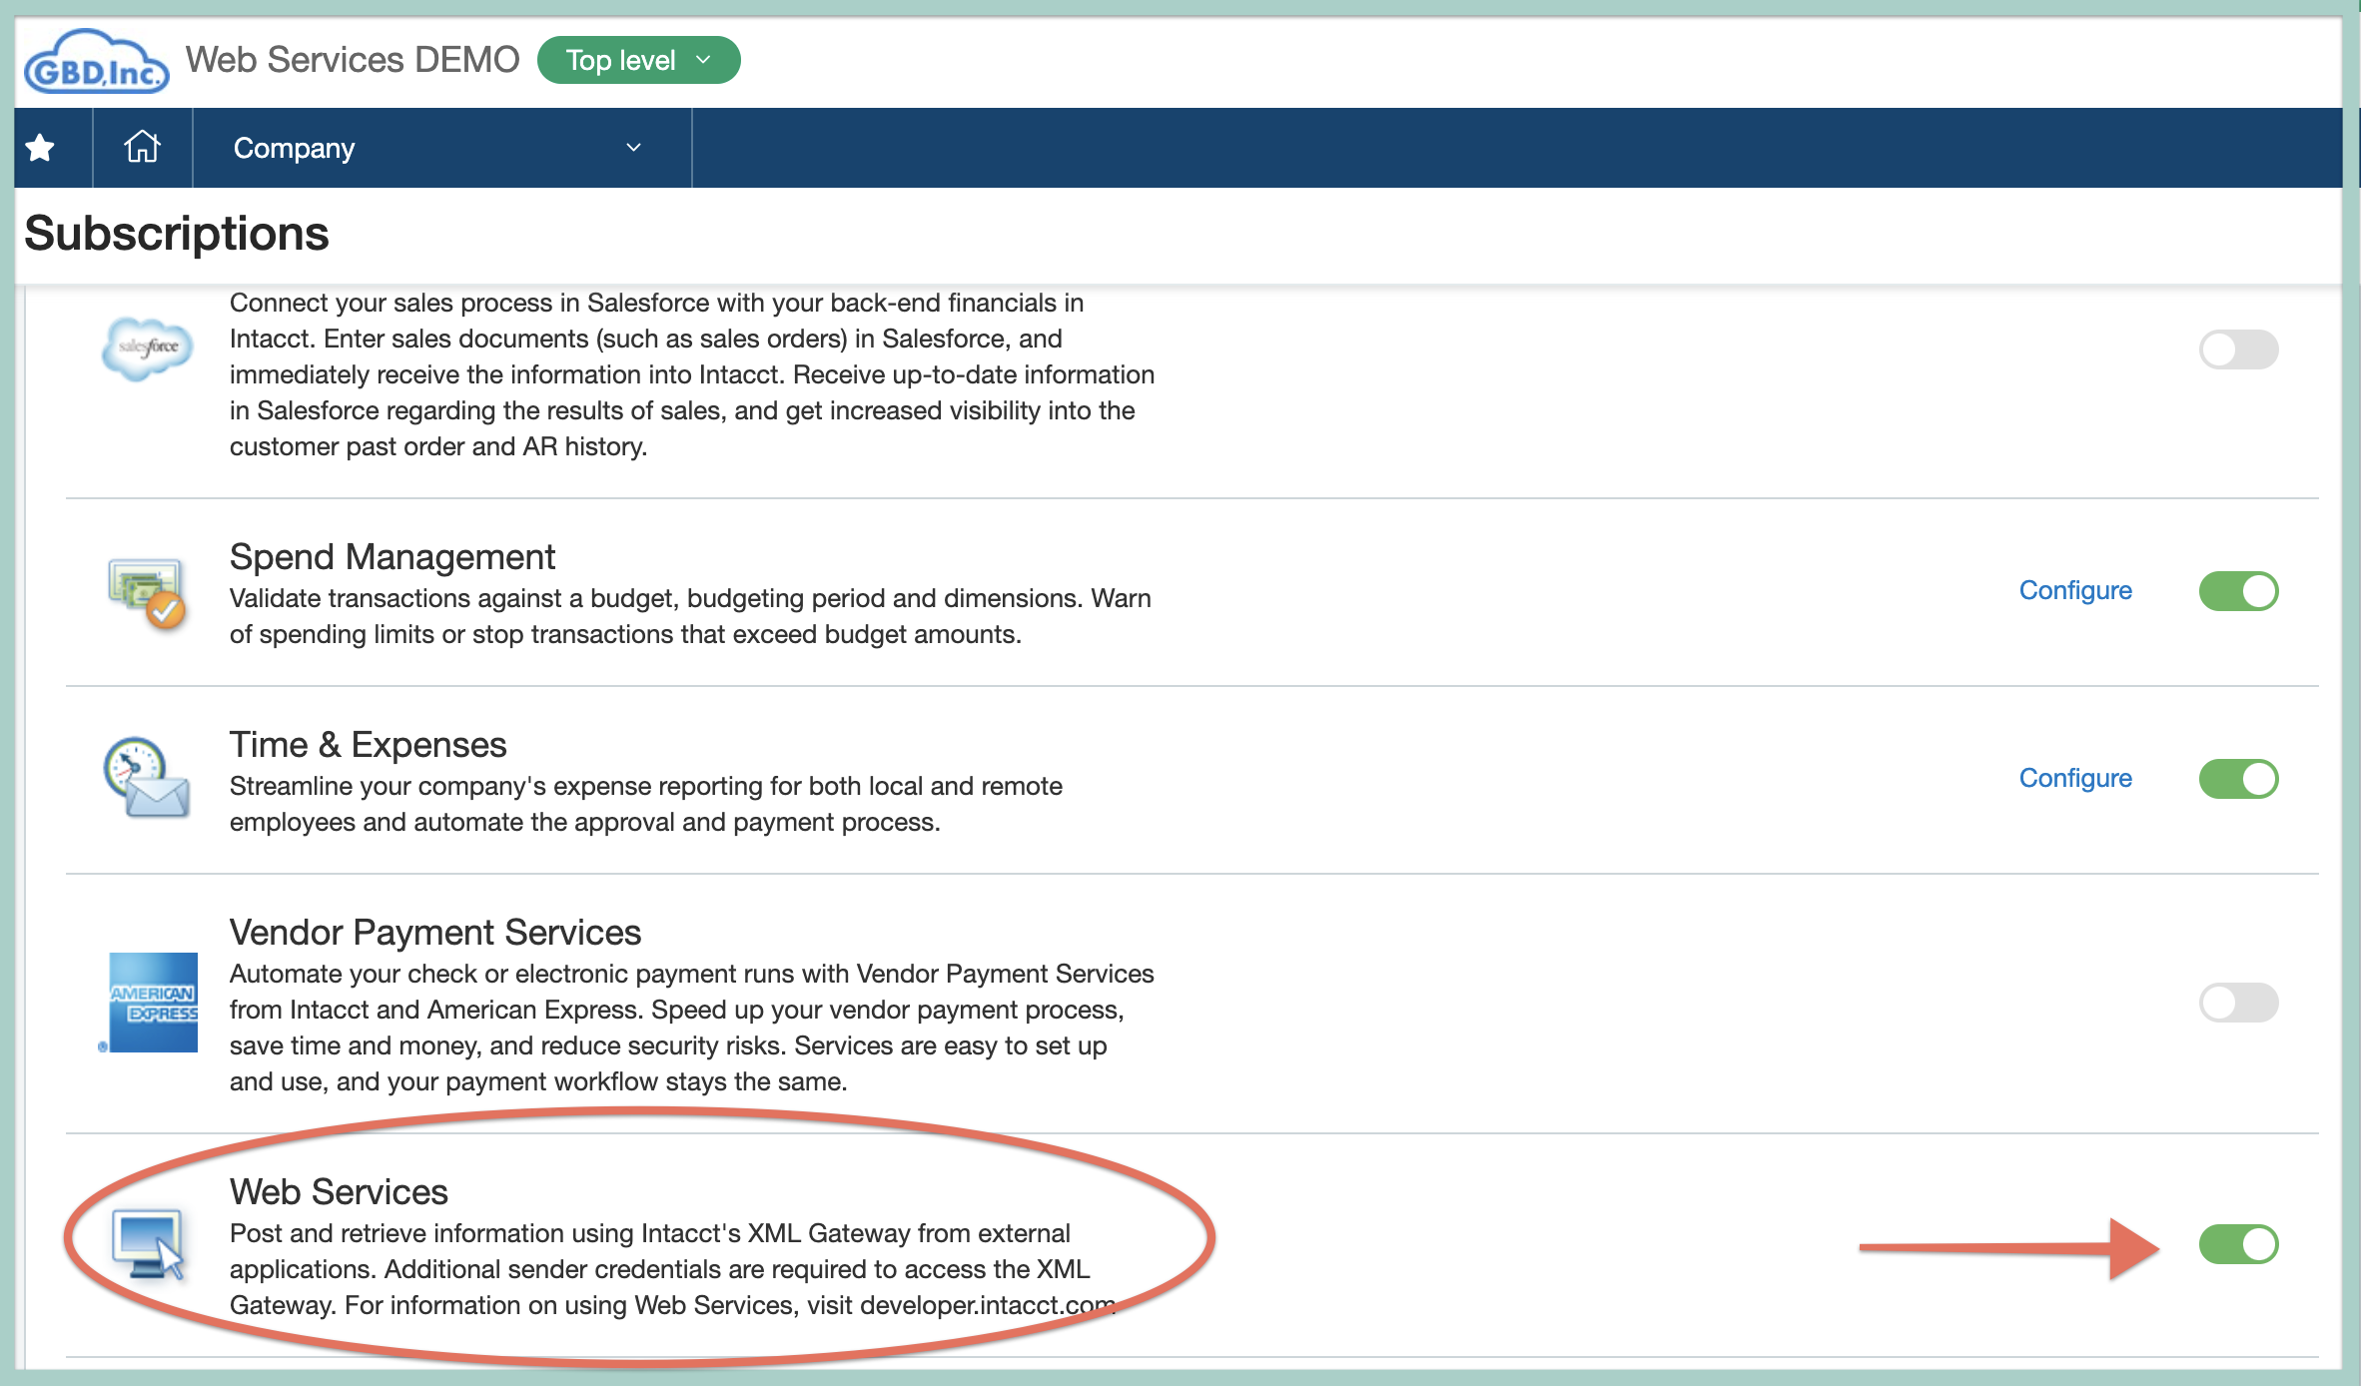Disable the Spend Management toggle

(2238, 591)
